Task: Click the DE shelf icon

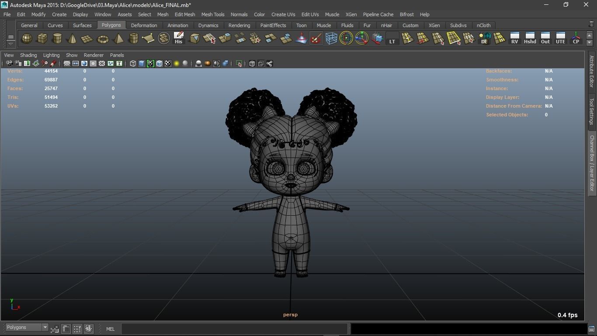Action: [x=484, y=38]
